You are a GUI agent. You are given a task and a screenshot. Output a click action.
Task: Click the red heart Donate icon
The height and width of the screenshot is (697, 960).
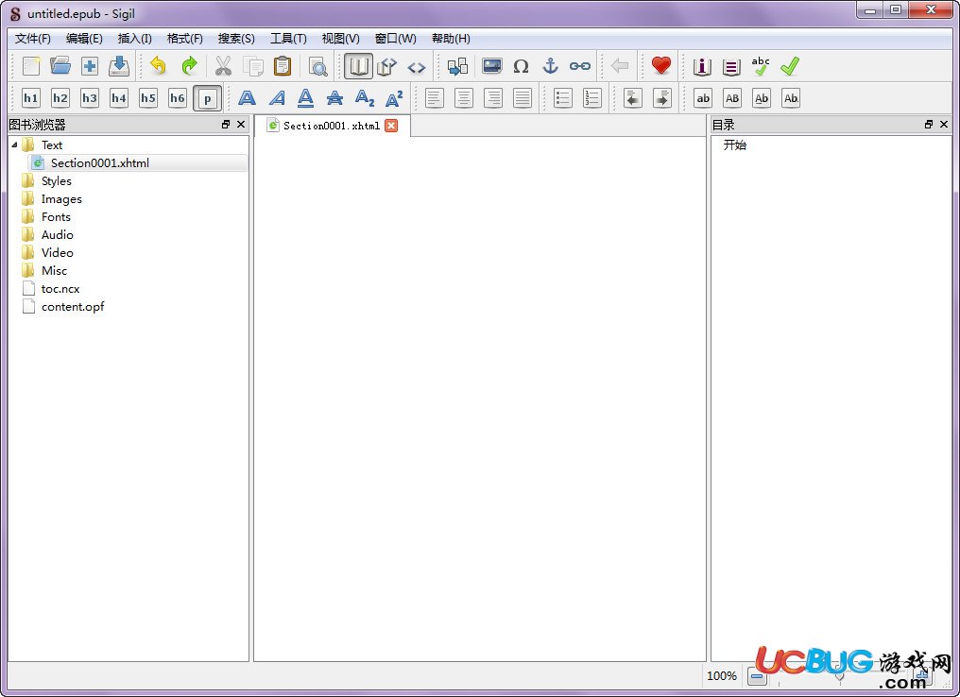[x=661, y=65]
